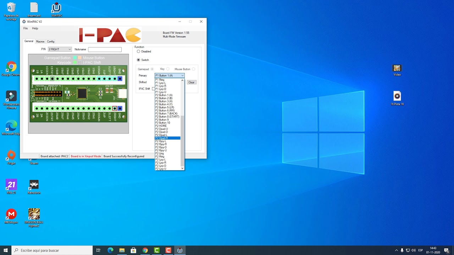Click the dropdown list scroll-down arrow
Image resolution: width=454 pixels, height=255 pixels.
(183, 169)
